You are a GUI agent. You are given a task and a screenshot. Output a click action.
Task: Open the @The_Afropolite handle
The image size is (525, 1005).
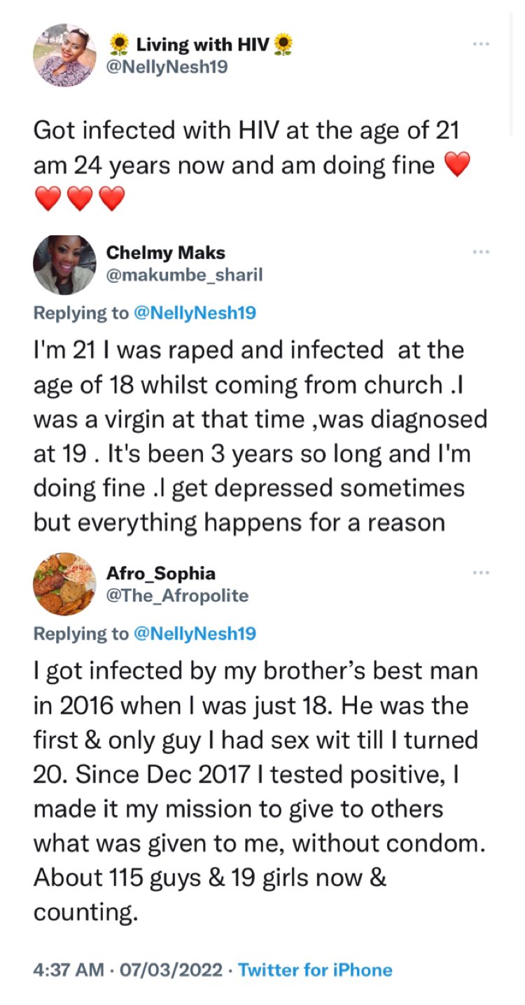(177, 595)
